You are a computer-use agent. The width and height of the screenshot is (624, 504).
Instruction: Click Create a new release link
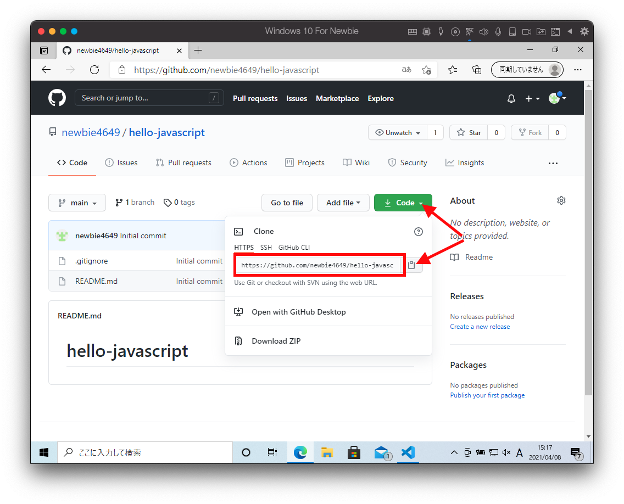point(480,327)
